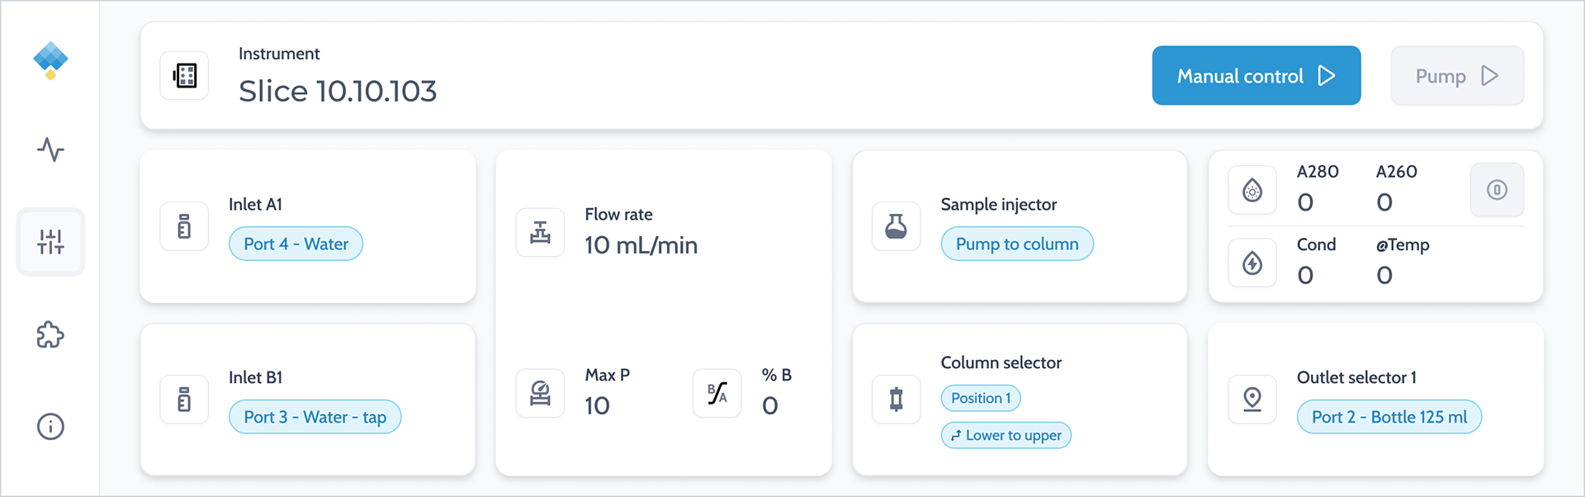
Task: Open the Port 2 - Bottle 125 ml outlet selector
Action: tap(1389, 417)
